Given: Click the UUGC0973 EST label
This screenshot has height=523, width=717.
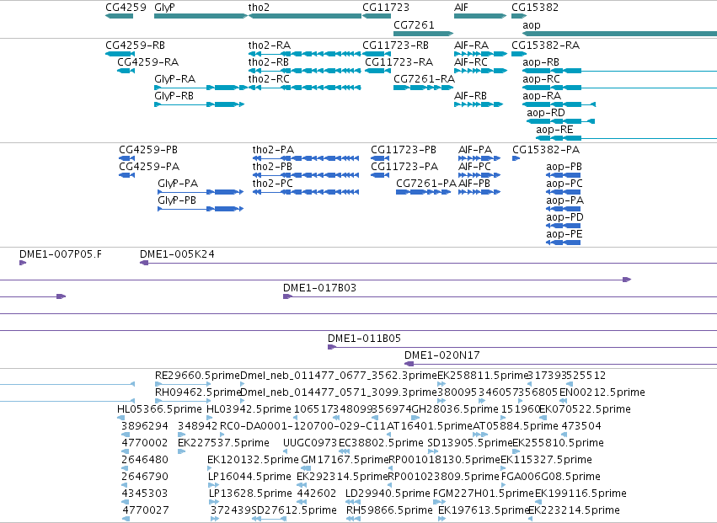Looking at the screenshot, I should click(310, 444).
